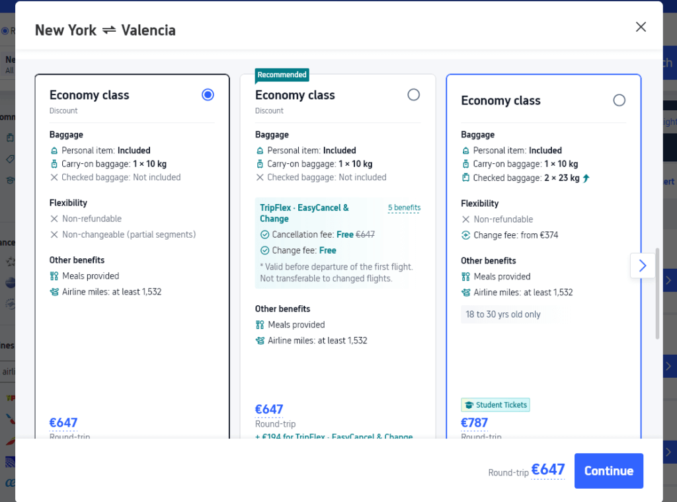Click the carry-on baggage icon in first card
This screenshot has width=677, height=502.
click(54, 164)
